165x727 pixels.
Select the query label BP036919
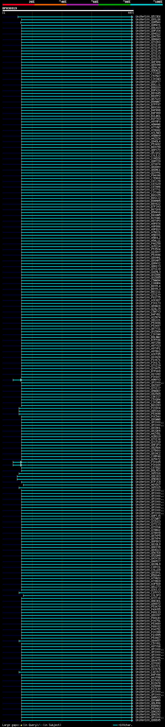(10, 9)
